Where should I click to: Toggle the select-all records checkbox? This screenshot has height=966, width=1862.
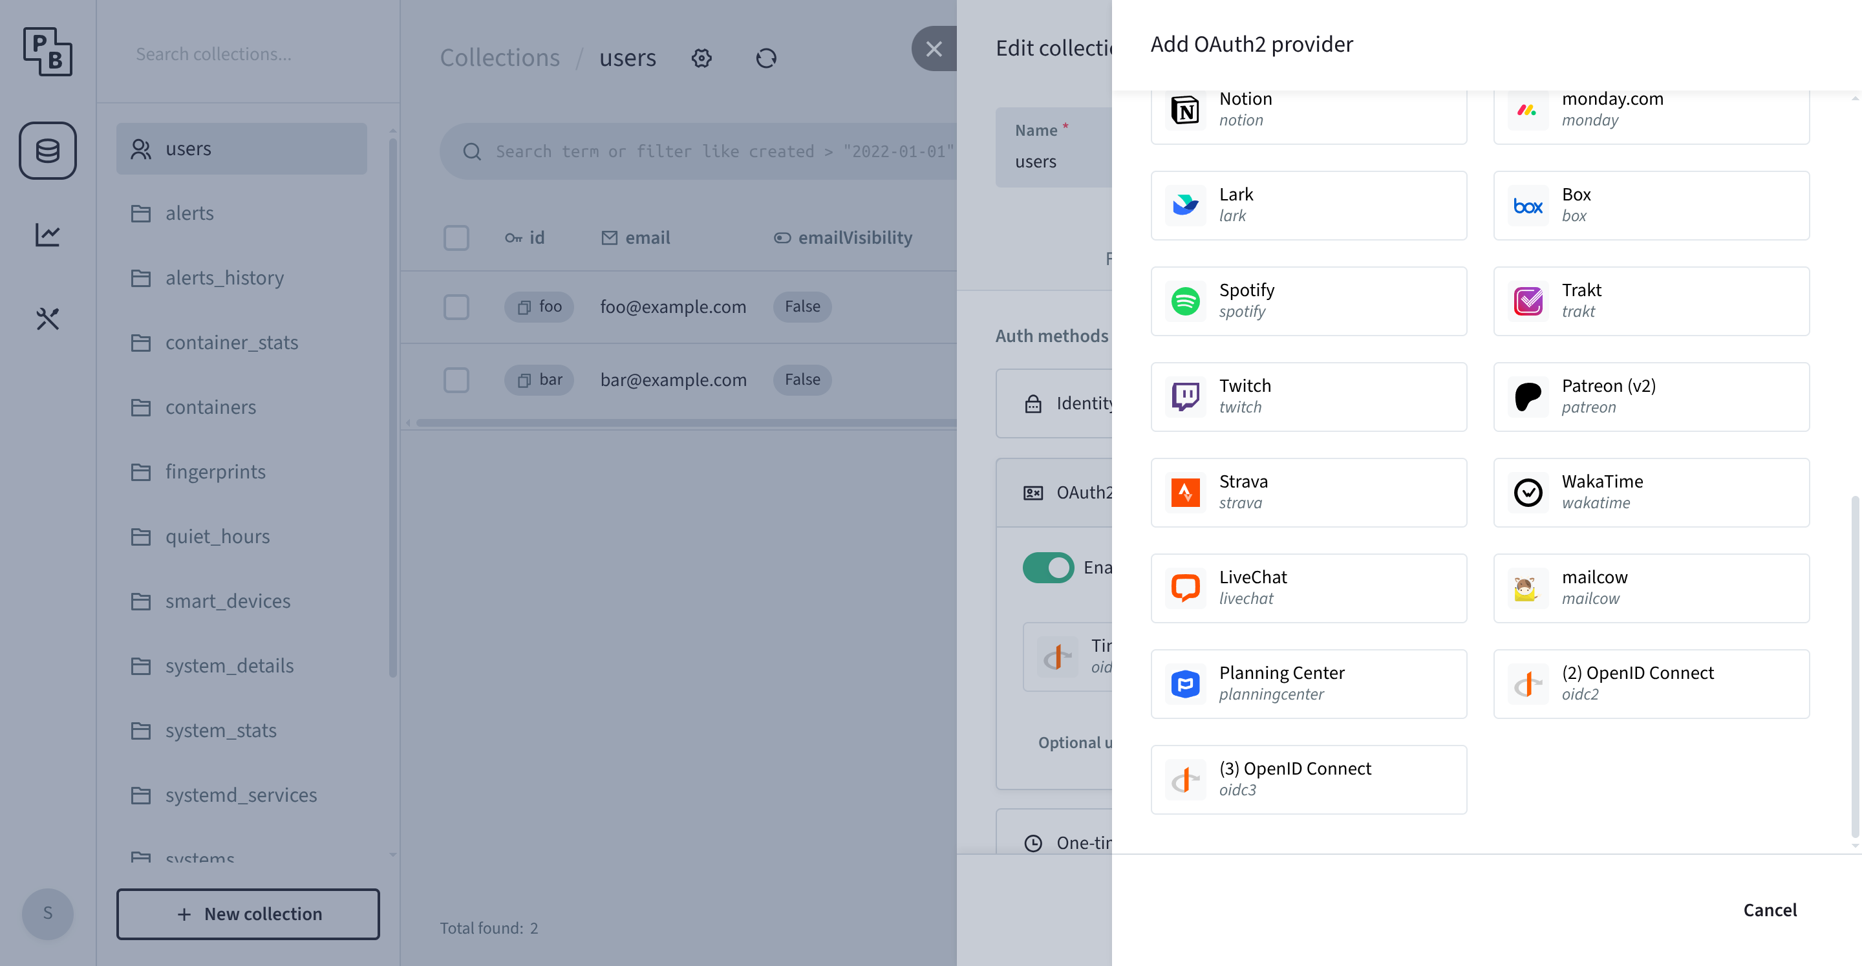tap(456, 238)
